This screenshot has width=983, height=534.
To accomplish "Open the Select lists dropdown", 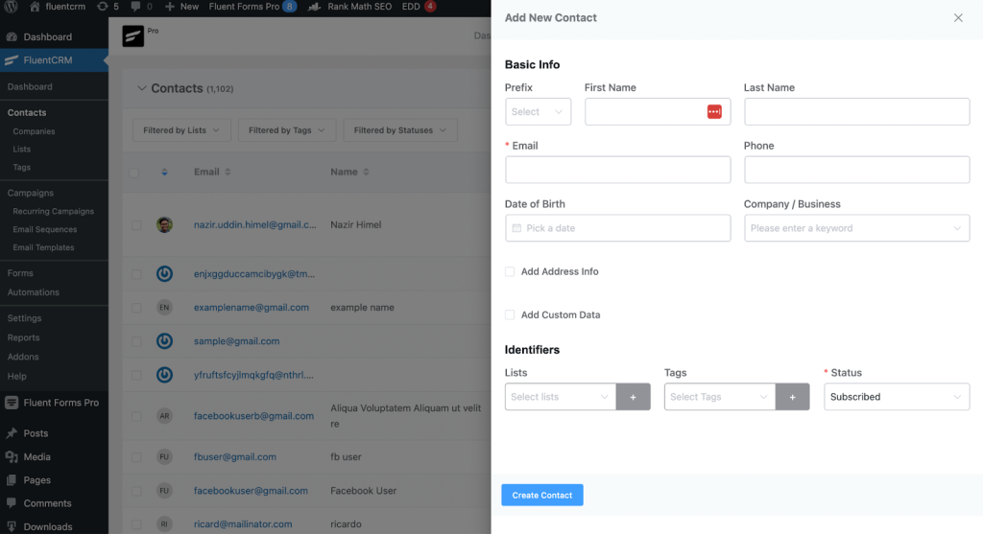I will point(561,397).
